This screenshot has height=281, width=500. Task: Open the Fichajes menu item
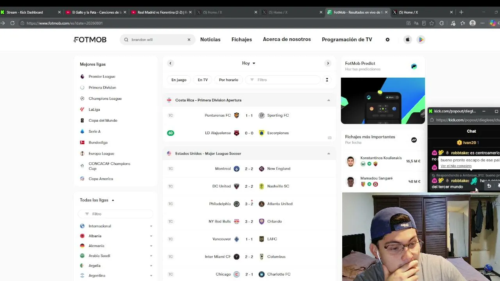[x=241, y=39]
